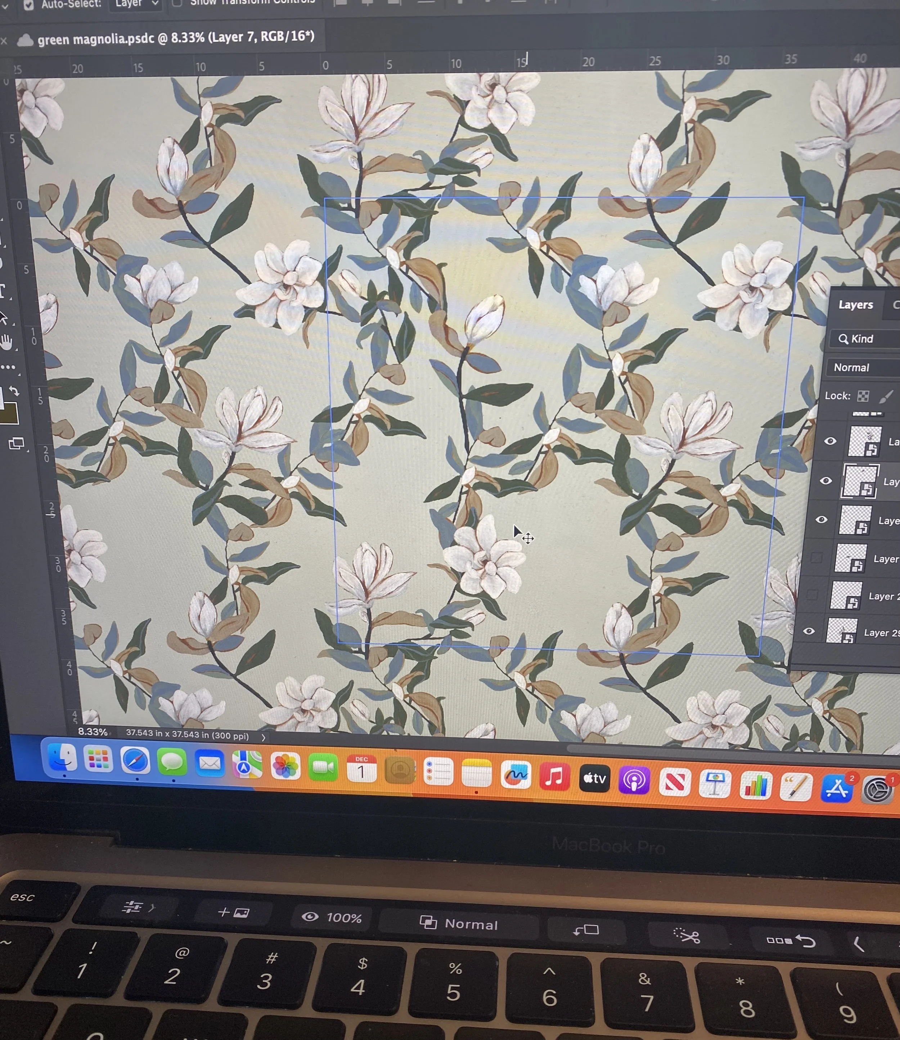Click the lock transparent pixels icon

pos(863,396)
